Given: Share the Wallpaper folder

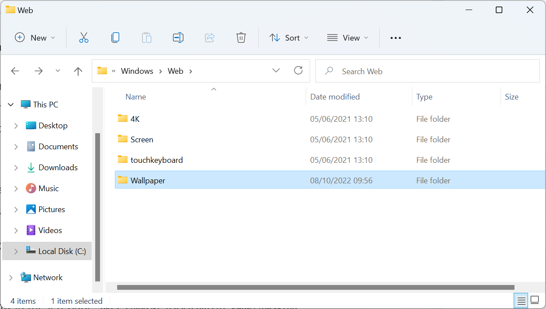Looking at the screenshot, I should (x=210, y=38).
